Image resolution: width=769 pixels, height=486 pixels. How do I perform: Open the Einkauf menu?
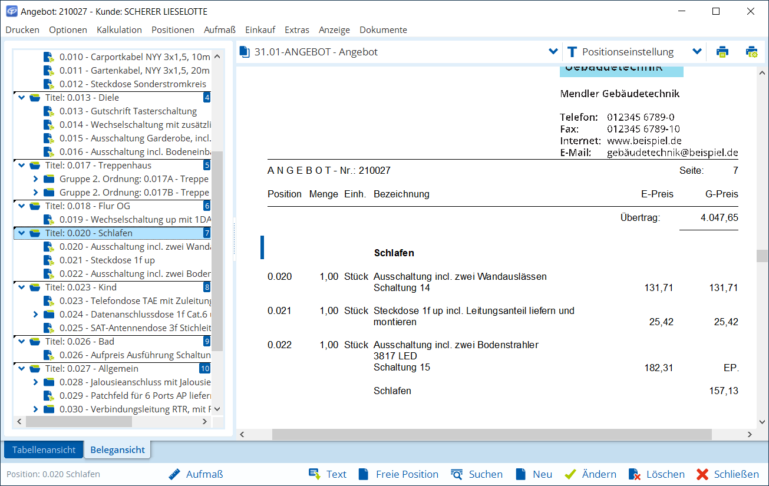pyautogui.click(x=260, y=30)
